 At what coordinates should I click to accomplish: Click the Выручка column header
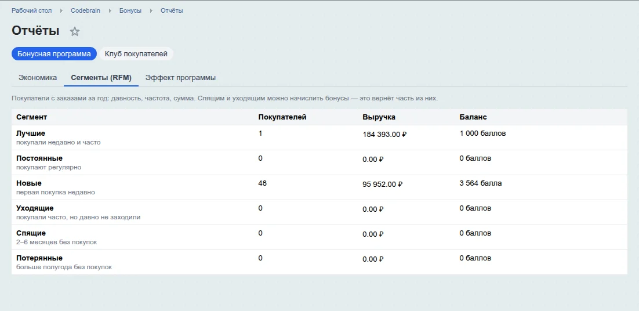(x=379, y=117)
